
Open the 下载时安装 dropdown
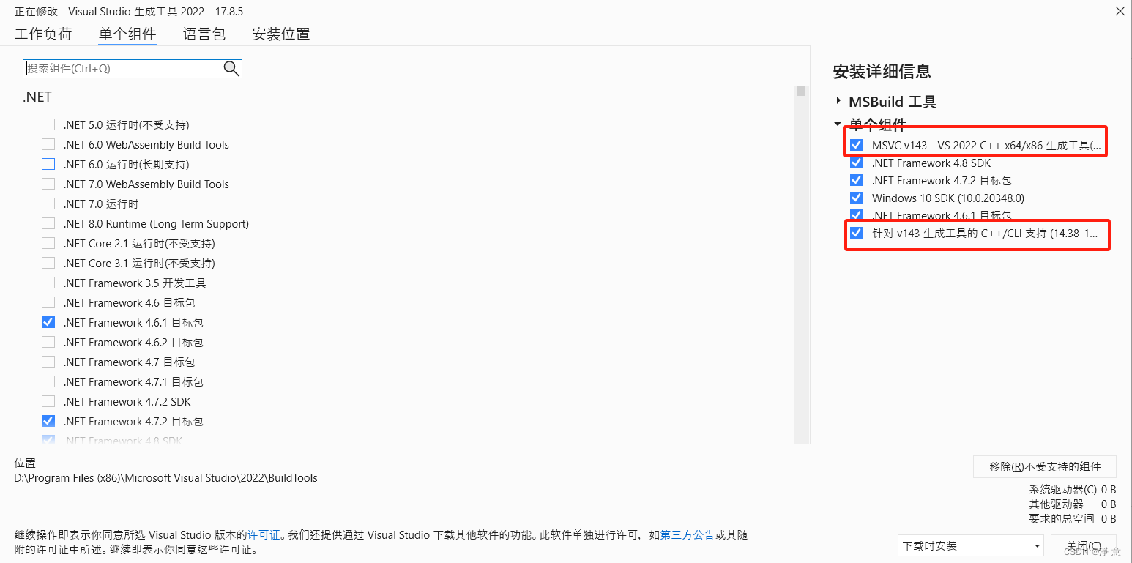pyautogui.click(x=970, y=545)
